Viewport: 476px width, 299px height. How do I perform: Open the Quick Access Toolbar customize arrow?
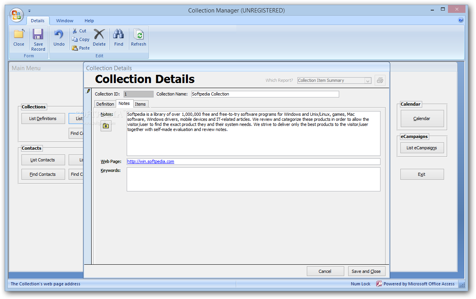click(29, 11)
